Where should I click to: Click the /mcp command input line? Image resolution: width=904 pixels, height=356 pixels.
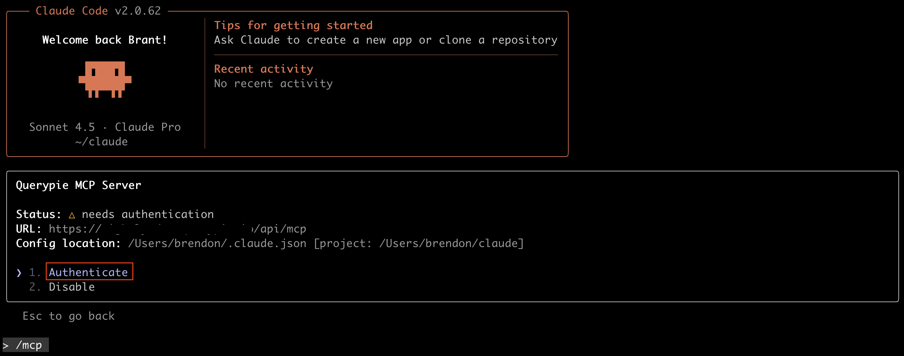click(29, 345)
